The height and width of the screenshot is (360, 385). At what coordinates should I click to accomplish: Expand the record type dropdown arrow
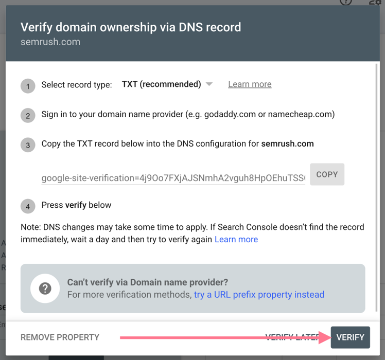[x=209, y=84]
